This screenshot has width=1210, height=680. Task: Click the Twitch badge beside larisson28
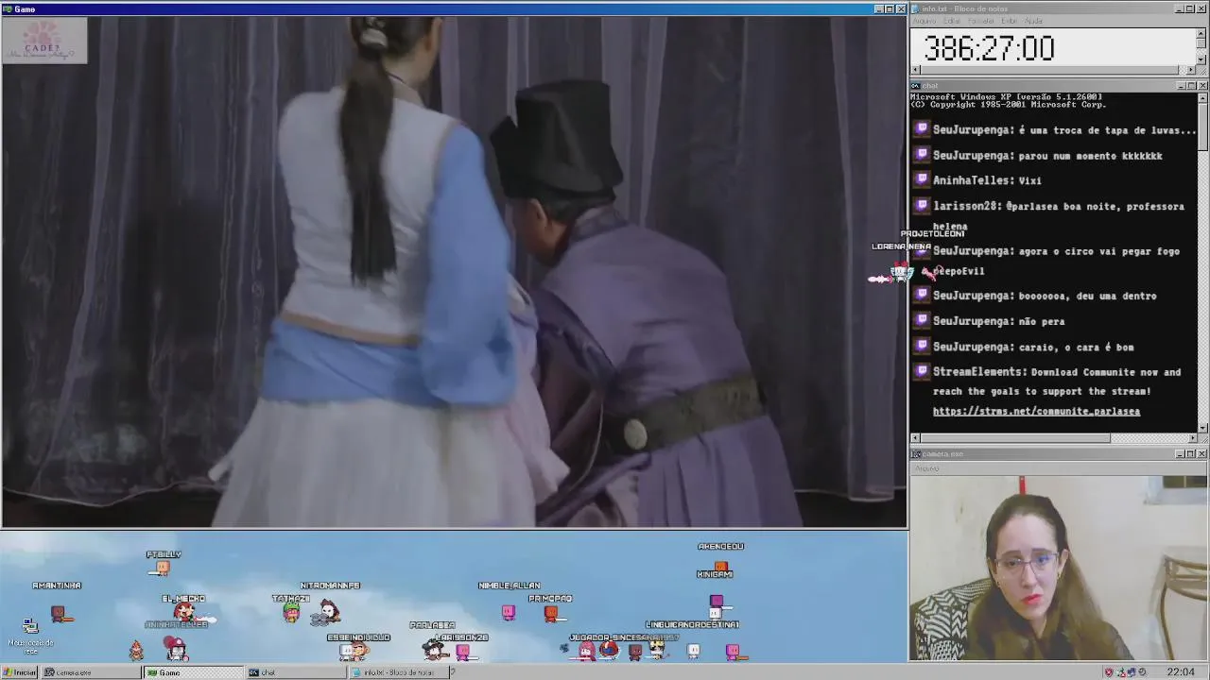coord(923,205)
